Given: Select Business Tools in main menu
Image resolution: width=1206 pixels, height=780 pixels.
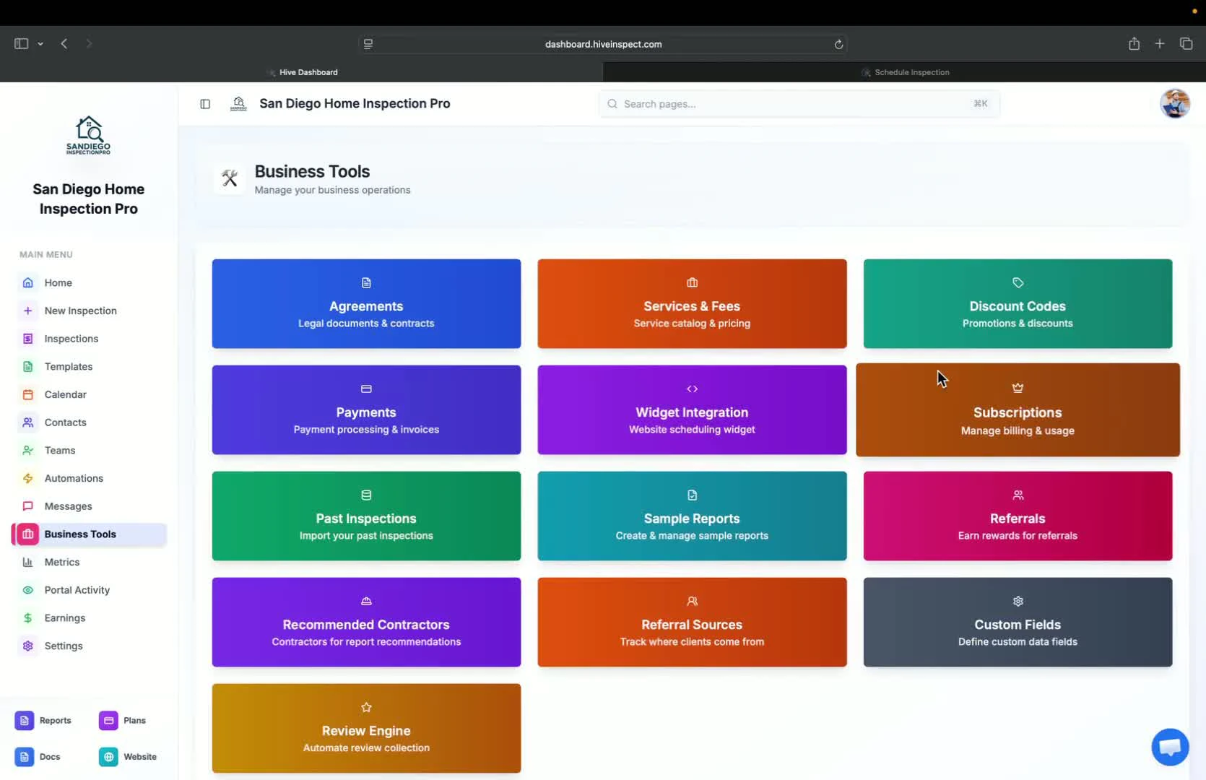Looking at the screenshot, I should [89, 534].
